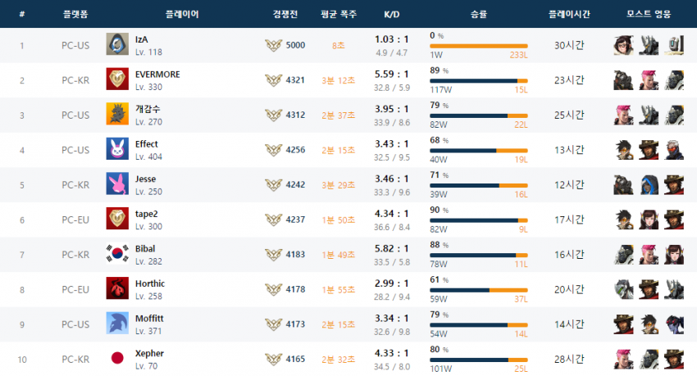Click the rank emblem beside score 5000

pos(274,45)
